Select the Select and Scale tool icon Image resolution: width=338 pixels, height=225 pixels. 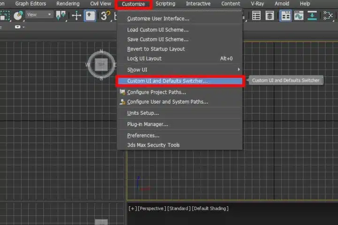tap(5, 15)
